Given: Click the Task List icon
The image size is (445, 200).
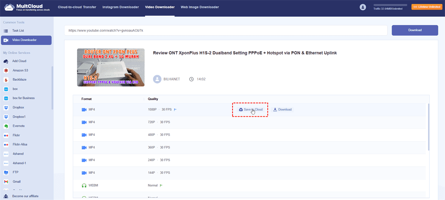Looking at the screenshot, I should [6, 31].
